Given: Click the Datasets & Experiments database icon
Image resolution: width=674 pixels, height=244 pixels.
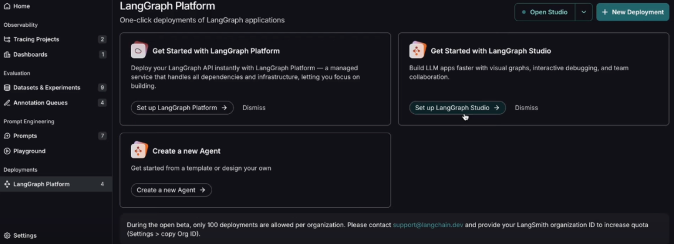Looking at the screenshot, I should point(7,88).
